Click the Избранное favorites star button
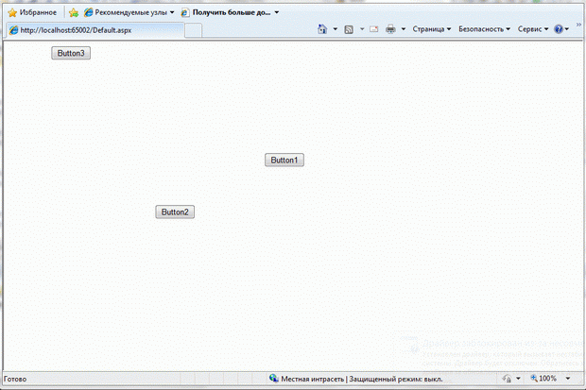The height and width of the screenshot is (390, 586). pyautogui.click(x=32, y=12)
